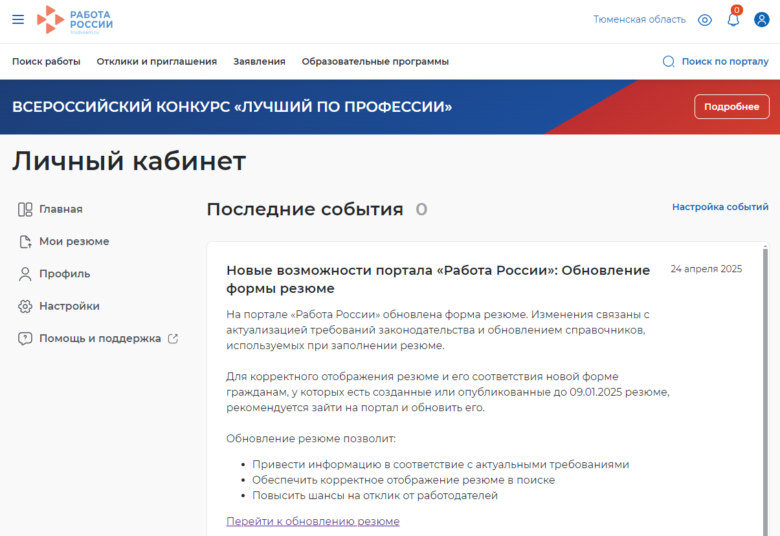
Task: Click the events list vertical scrollbar
Action: coord(764,388)
